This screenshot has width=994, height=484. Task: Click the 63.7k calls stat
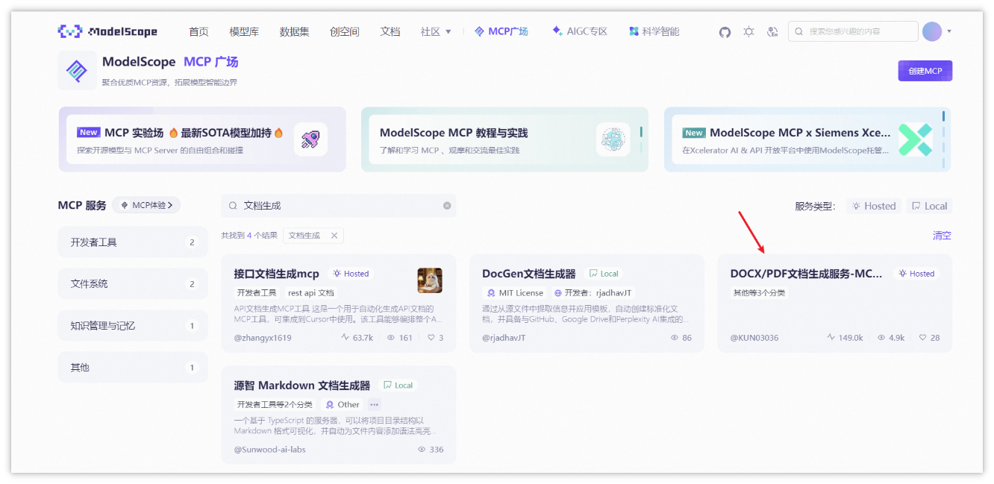click(357, 338)
